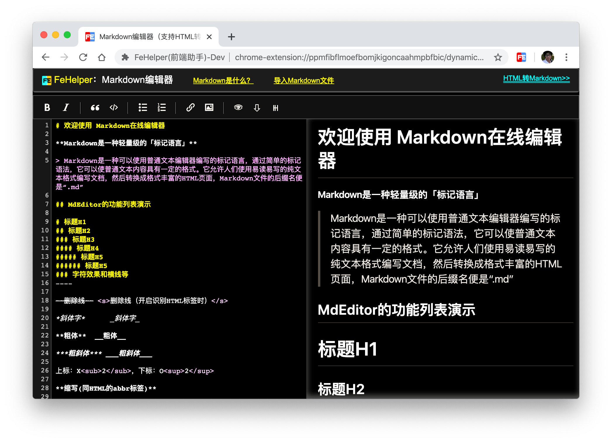Click editor line '### 字符效果和横线等'

(x=92, y=274)
